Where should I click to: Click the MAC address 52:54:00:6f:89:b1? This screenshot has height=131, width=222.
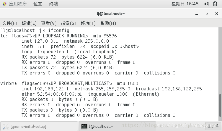[x=59, y=94]
